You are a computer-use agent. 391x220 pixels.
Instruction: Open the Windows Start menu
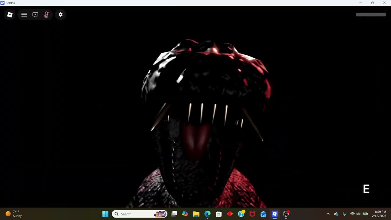tap(105, 214)
